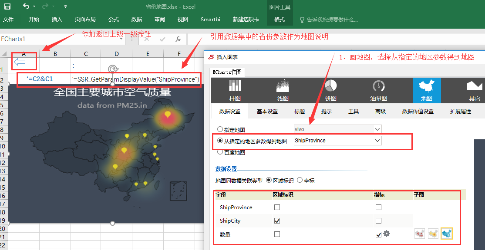485x250 pixels.
Task: Open the Smartbi ribbon tab
Action: pyautogui.click(x=210, y=20)
